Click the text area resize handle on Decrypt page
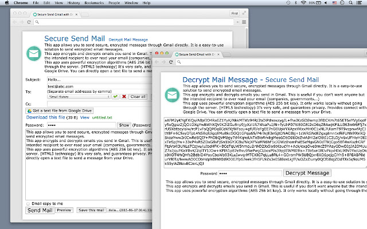Viewport: 367px width, 229px height. (366, 167)
